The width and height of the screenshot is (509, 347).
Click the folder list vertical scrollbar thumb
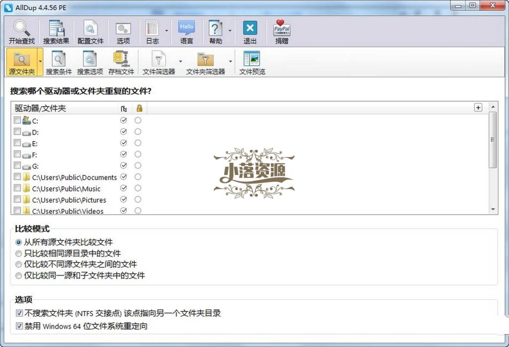point(493,140)
